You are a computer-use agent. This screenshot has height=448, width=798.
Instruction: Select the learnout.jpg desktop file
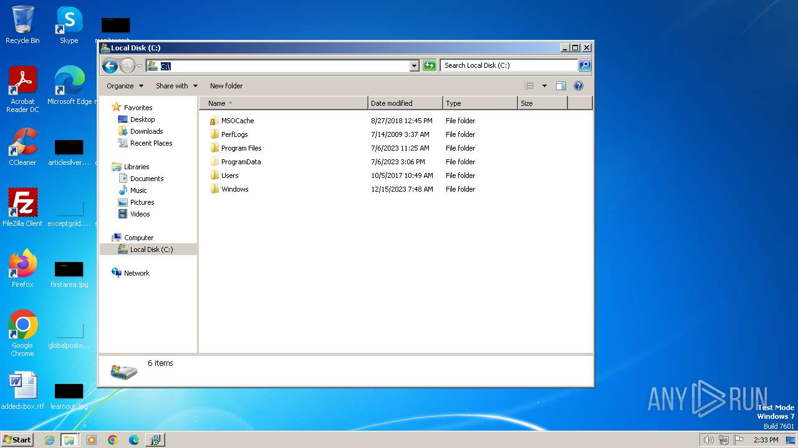(69, 396)
